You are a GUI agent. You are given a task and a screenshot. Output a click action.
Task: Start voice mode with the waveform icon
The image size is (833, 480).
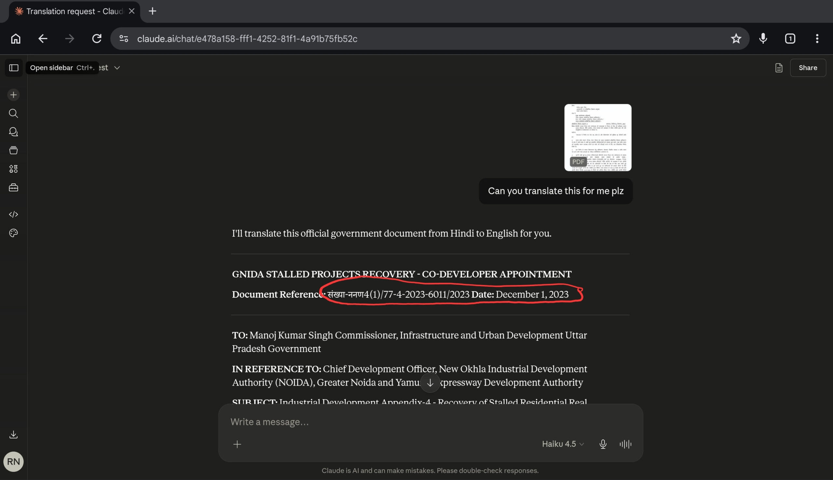pyautogui.click(x=625, y=445)
